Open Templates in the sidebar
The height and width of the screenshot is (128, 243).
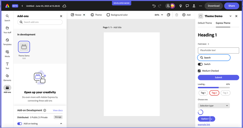(7, 42)
